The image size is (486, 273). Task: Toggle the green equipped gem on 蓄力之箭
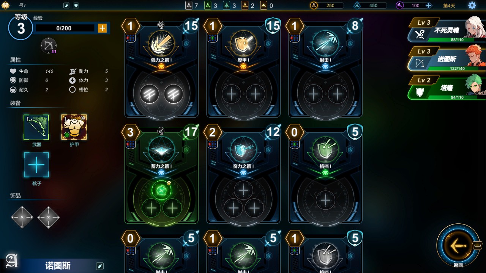tap(161, 190)
